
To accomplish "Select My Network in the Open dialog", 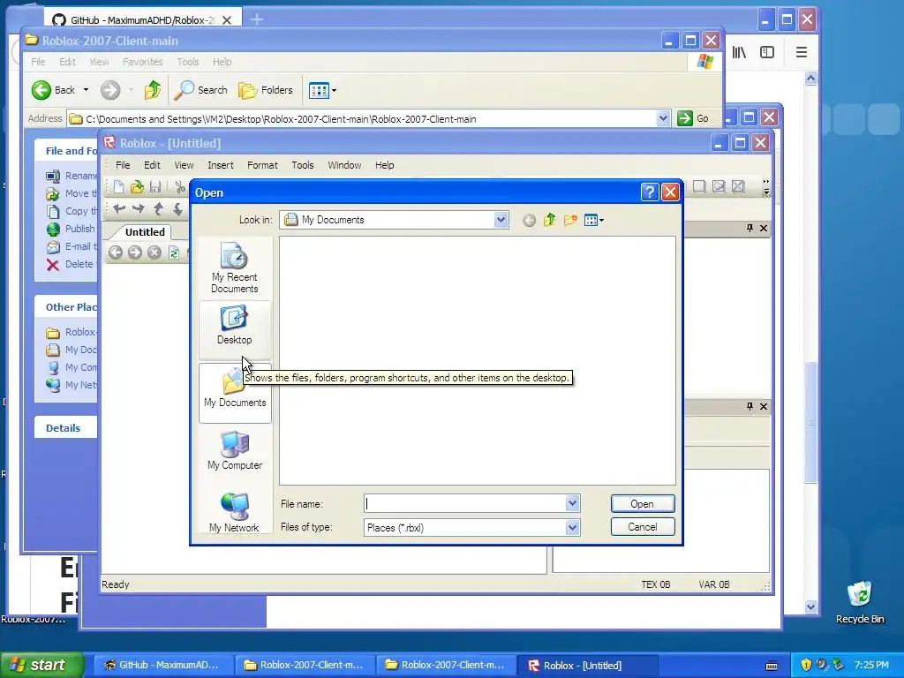I will pyautogui.click(x=235, y=512).
